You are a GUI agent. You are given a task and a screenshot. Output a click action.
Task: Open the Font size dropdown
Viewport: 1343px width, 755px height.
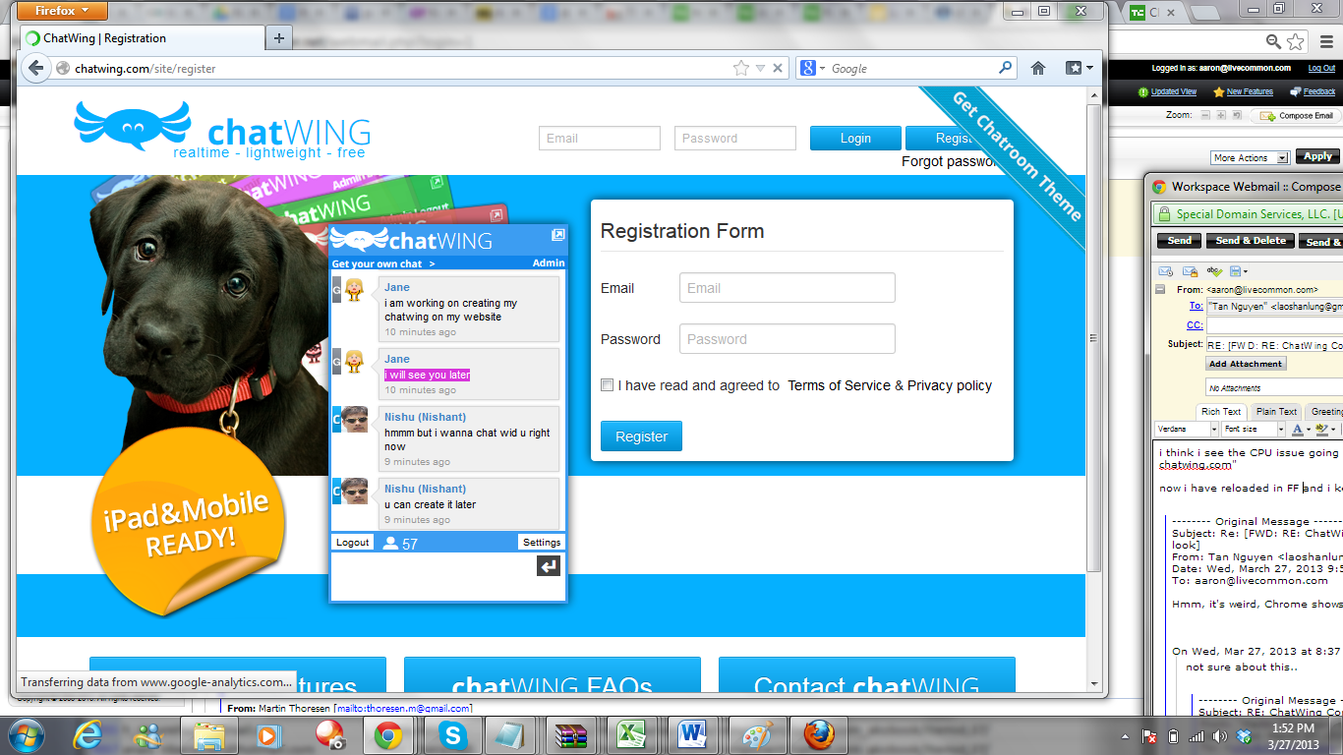point(1254,429)
